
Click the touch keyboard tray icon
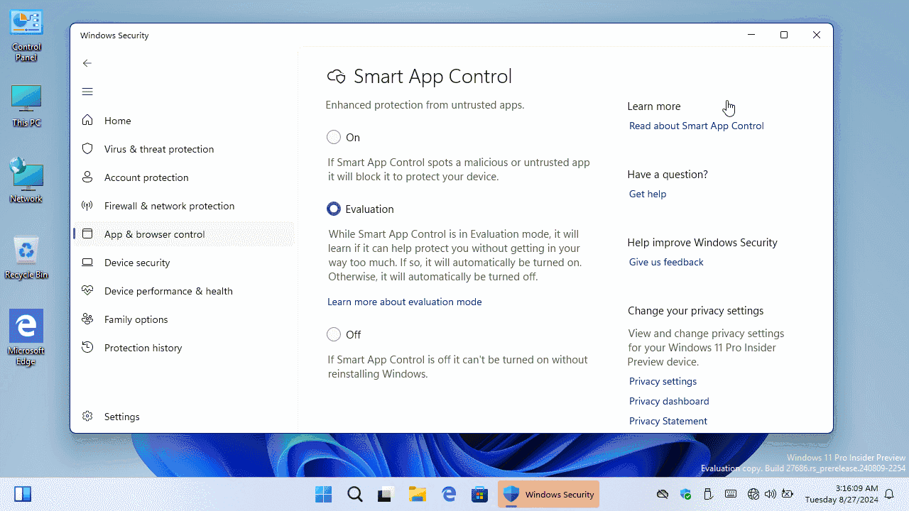(x=731, y=494)
